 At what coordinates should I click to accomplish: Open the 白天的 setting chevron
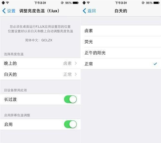tap(76, 74)
